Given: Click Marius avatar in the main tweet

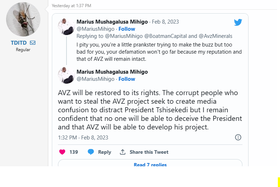Looking at the screenshot, I should (66, 75).
